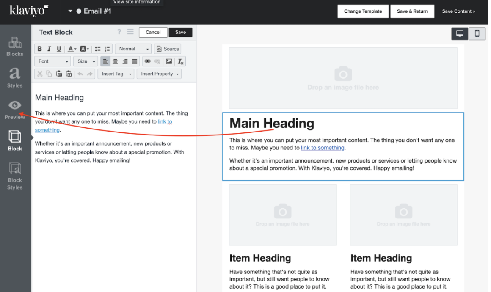Click the Klaviyo logo
The image size is (491, 292).
[29, 11]
